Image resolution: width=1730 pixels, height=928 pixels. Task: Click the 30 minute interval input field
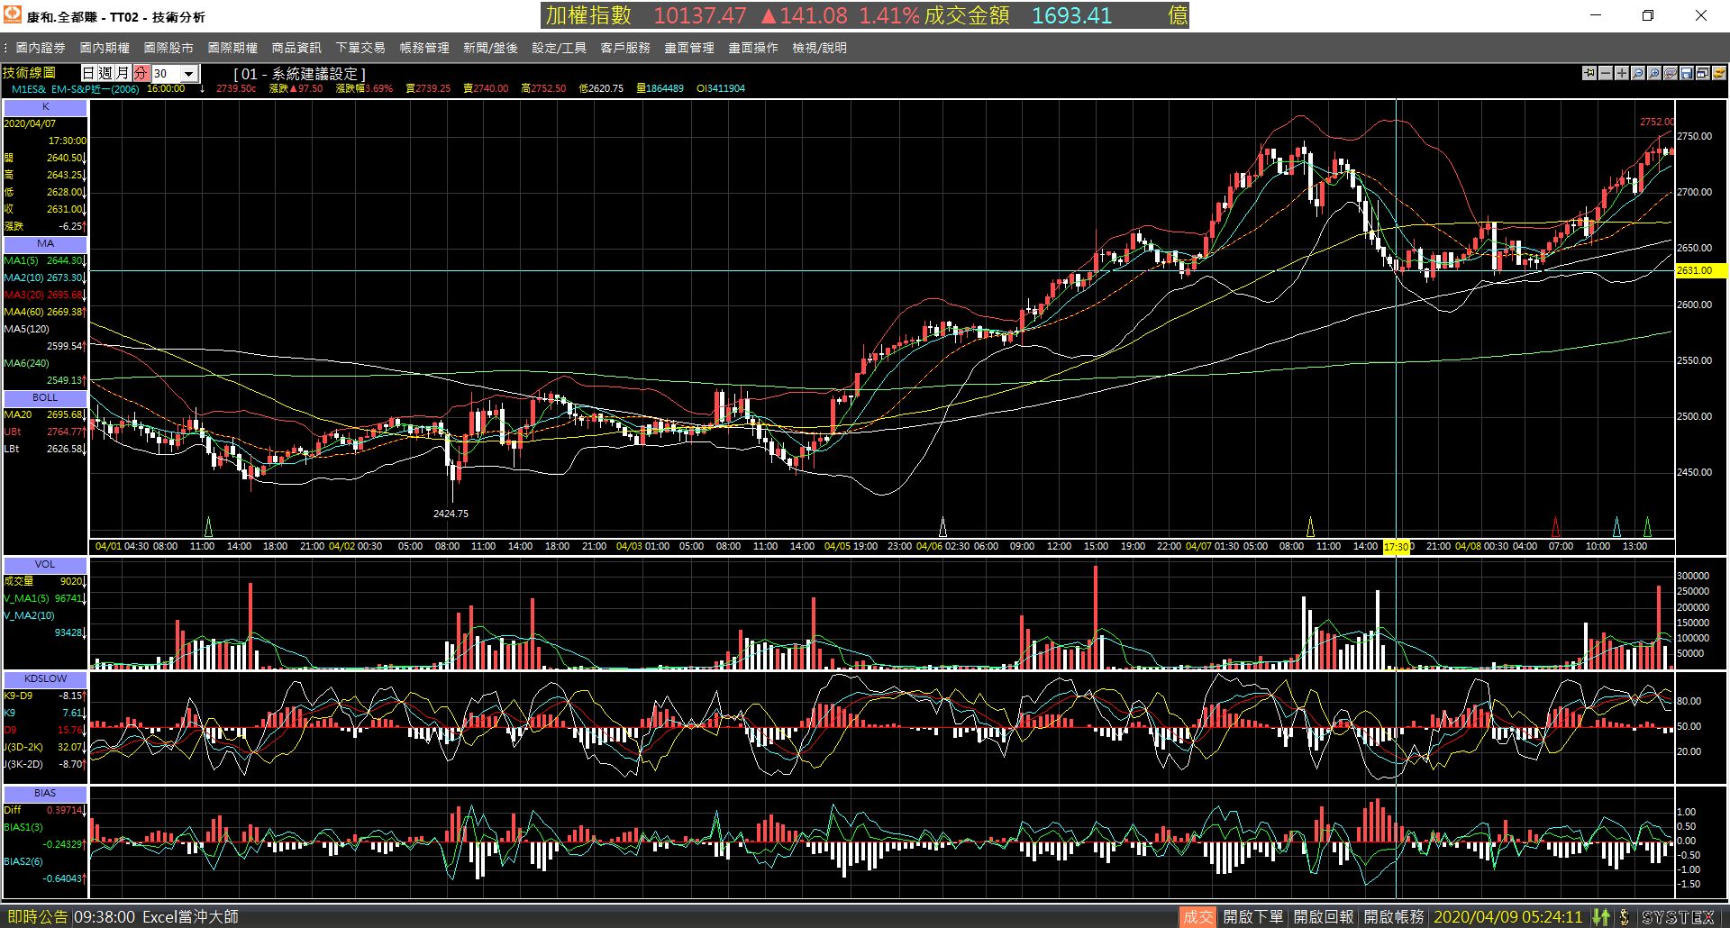(166, 74)
